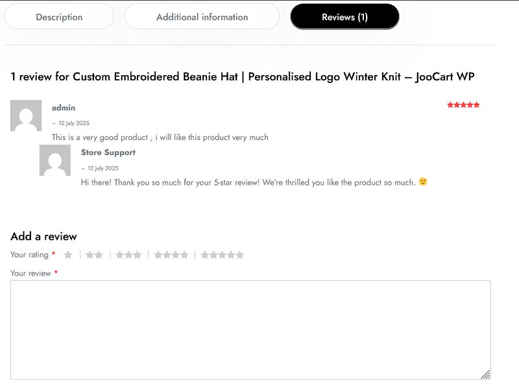Viewport: 519px width, 389px height.
Task: Open the Description tab
Action: point(59,17)
